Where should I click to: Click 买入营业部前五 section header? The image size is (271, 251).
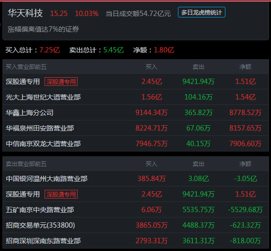tap(26, 67)
